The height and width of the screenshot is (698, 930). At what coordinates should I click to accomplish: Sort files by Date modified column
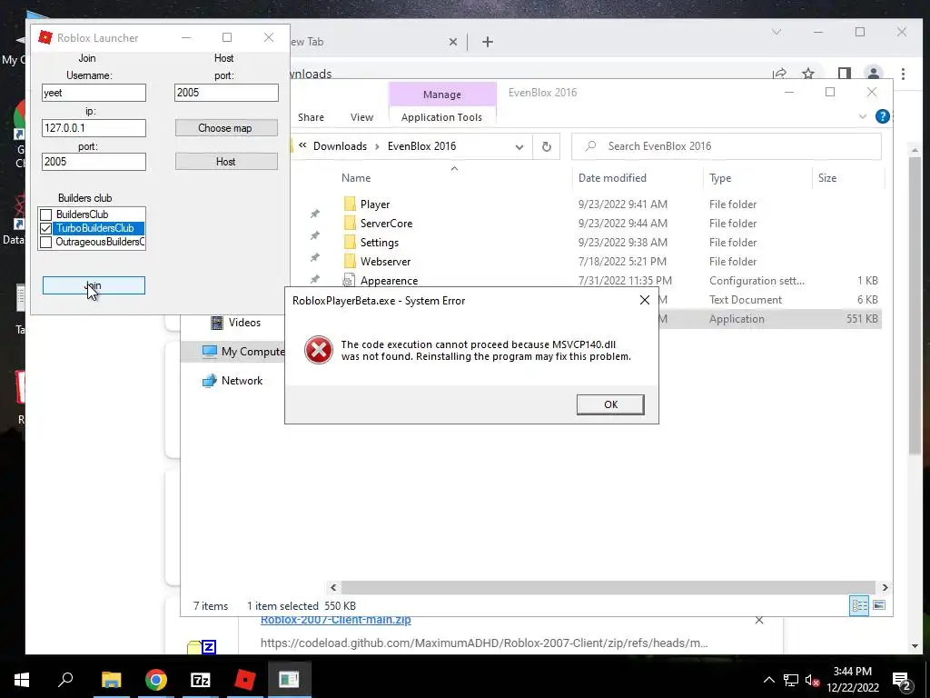(612, 177)
